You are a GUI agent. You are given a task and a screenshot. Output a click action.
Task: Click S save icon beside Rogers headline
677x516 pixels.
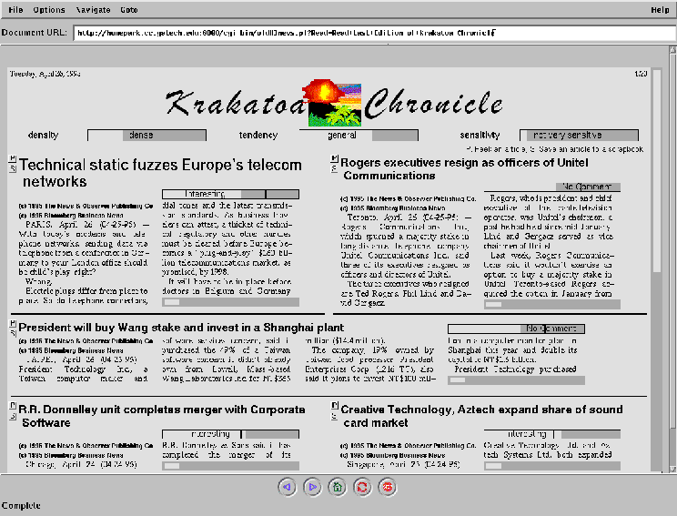(x=335, y=167)
